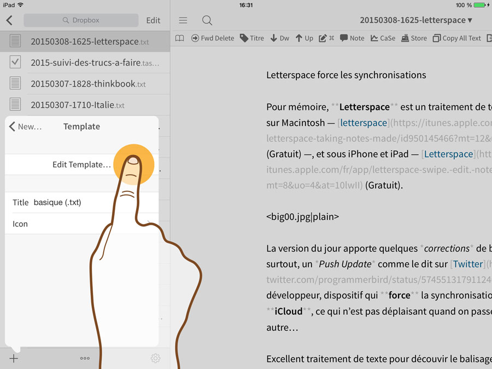
Task: Tap the Note speech bubble button
Action: pyautogui.click(x=352, y=38)
